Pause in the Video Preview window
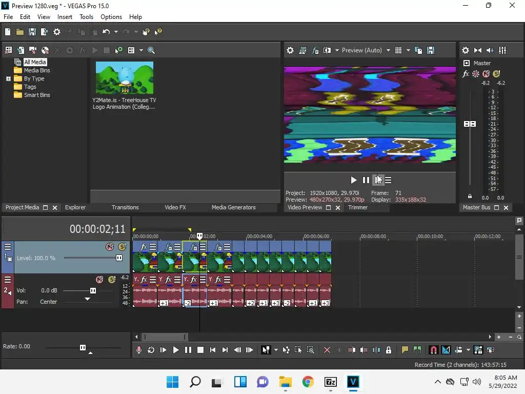Image resolution: width=525 pixels, height=394 pixels. pyautogui.click(x=366, y=180)
